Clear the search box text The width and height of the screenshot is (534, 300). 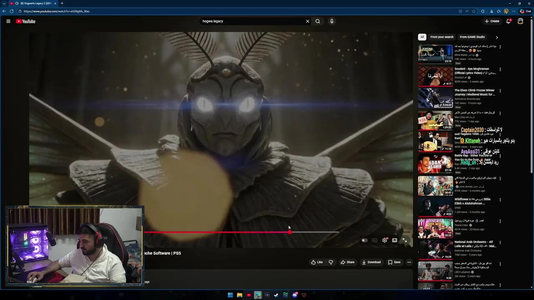pos(308,21)
